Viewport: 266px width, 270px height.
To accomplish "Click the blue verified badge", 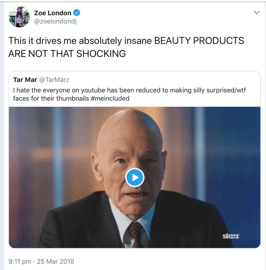I will coord(77,13).
